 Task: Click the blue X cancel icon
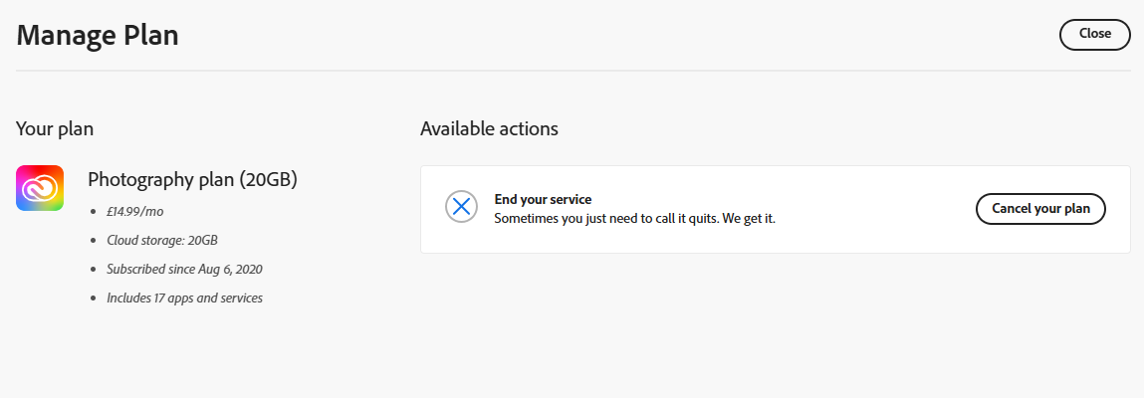pos(461,207)
